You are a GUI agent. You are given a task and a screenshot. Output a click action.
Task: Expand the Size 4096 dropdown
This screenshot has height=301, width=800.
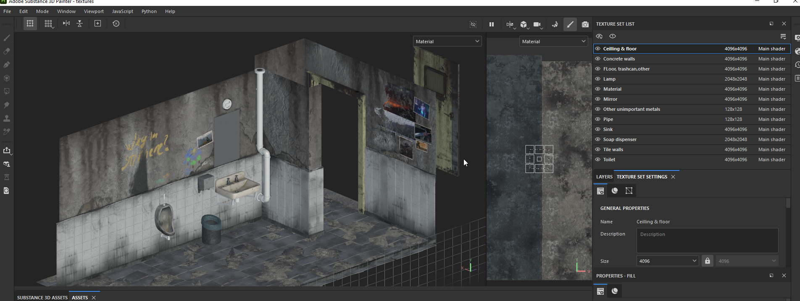668,261
